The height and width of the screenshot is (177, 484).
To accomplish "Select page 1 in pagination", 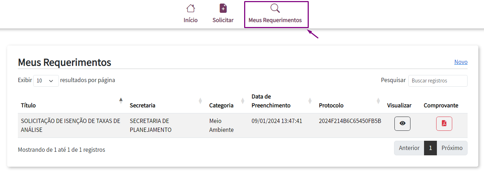I will (430, 148).
